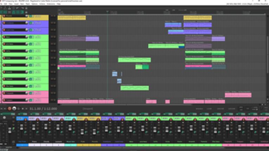269x151 pixels.
Task: Open project settings from the toolbar
Action: [x=13, y=8]
